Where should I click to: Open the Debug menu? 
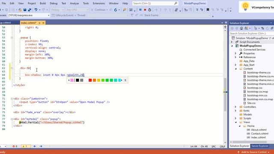coord(54,3)
